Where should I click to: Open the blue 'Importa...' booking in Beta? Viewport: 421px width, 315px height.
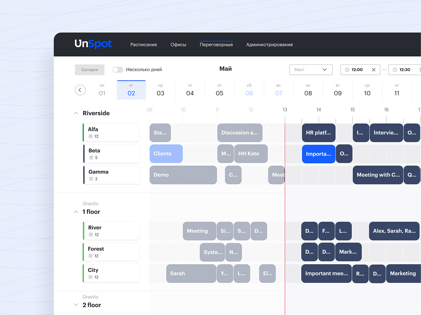(319, 154)
